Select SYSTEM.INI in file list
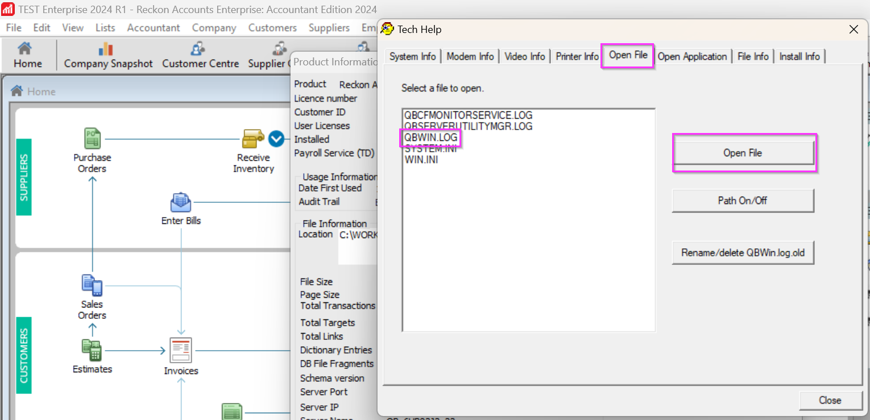The width and height of the screenshot is (870, 420). pyautogui.click(x=430, y=148)
